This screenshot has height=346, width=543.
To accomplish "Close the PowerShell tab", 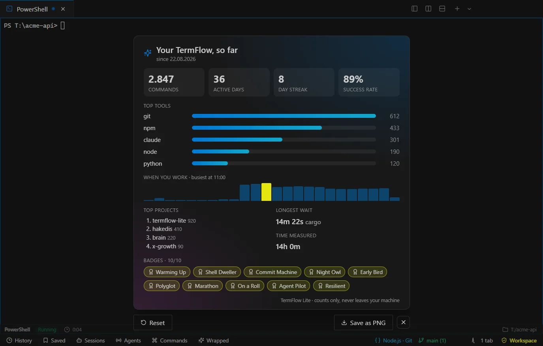I will pos(63,9).
